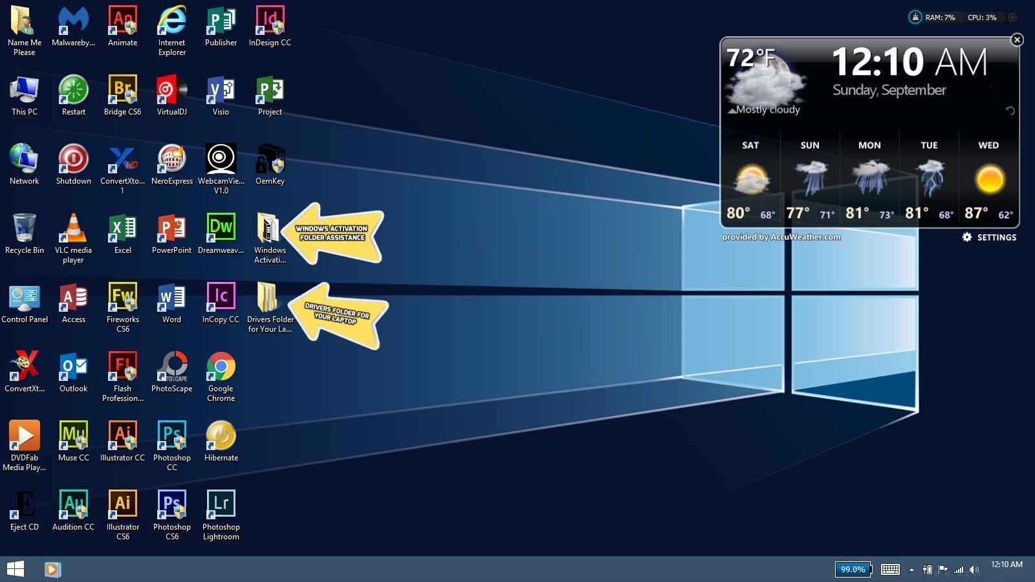Select Bridge CS6 desktop icon
Viewport: 1035px width, 582px height.
coord(122,96)
